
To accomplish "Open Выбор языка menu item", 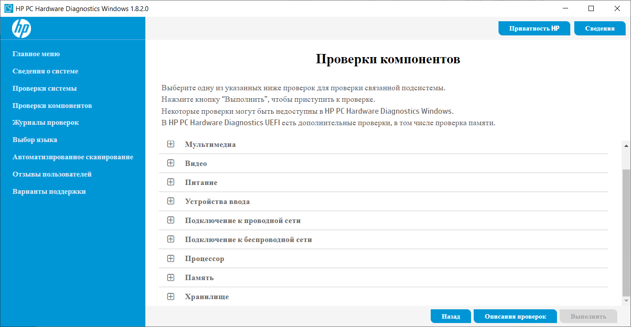I will pos(35,140).
